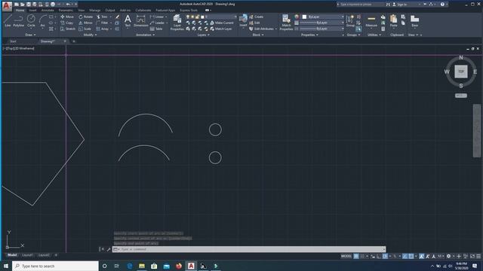Switch to the Layout1 tab
Image resolution: width=483 pixels, height=271 pixels.
(x=27, y=255)
